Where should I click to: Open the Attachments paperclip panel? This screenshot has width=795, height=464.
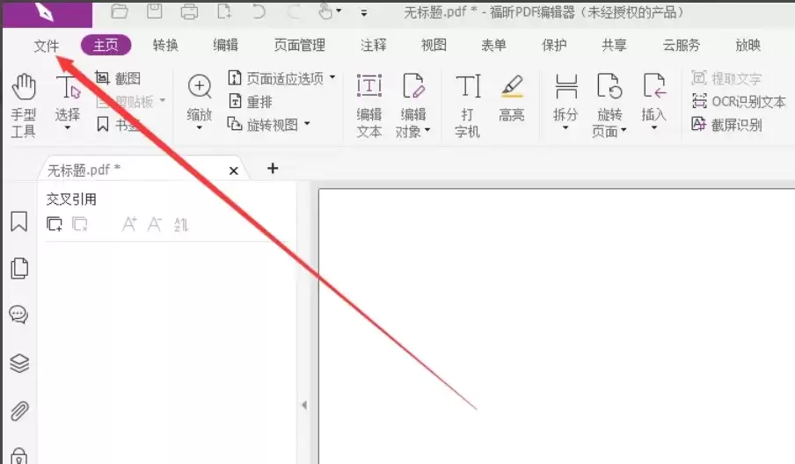pos(19,410)
